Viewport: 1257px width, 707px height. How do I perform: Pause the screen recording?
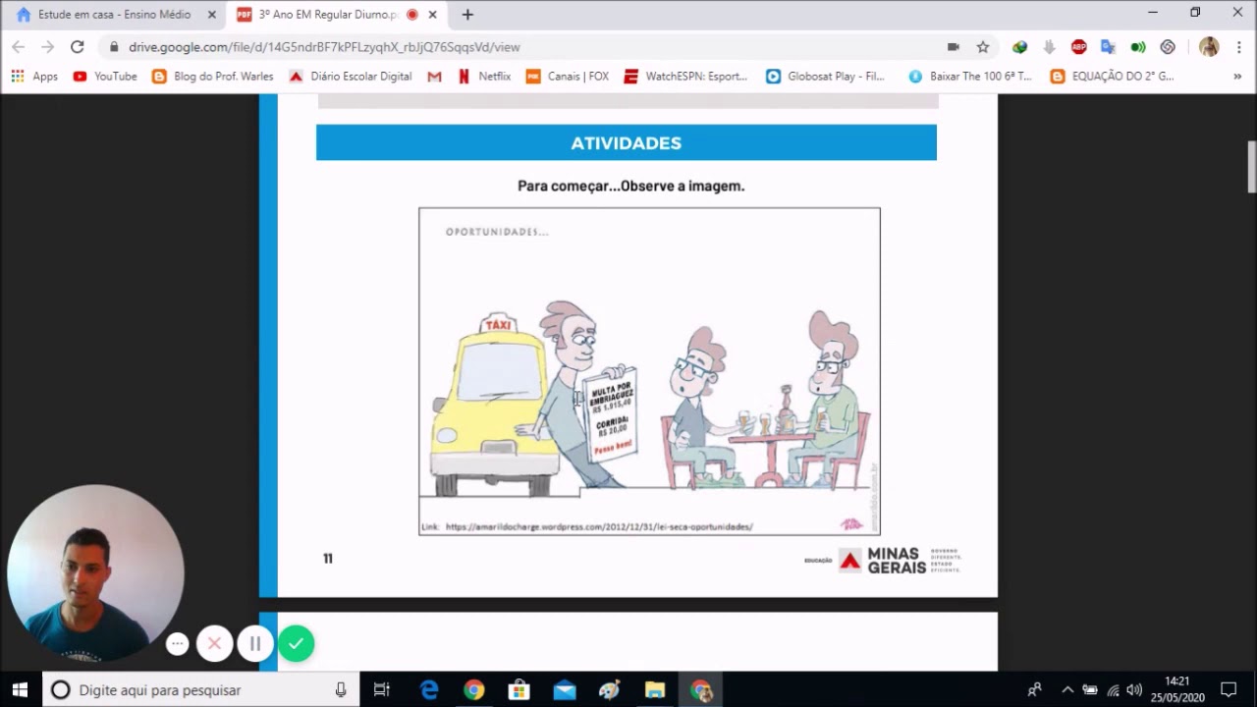click(254, 644)
